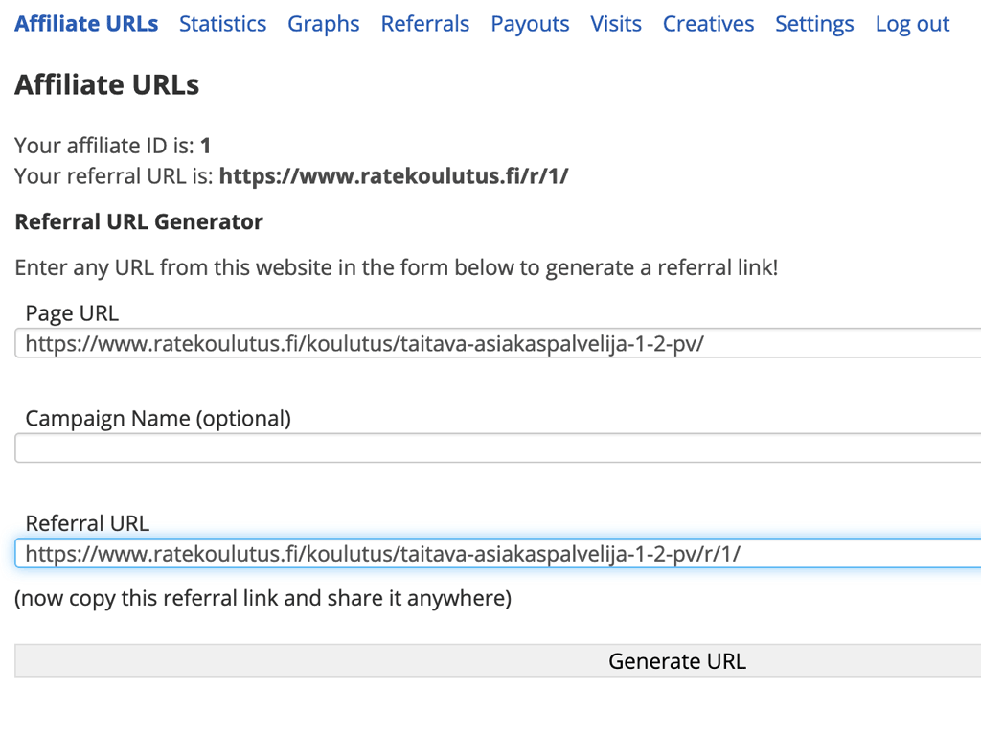Click the Referral URL Generator heading
981x736 pixels.
[x=139, y=221]
